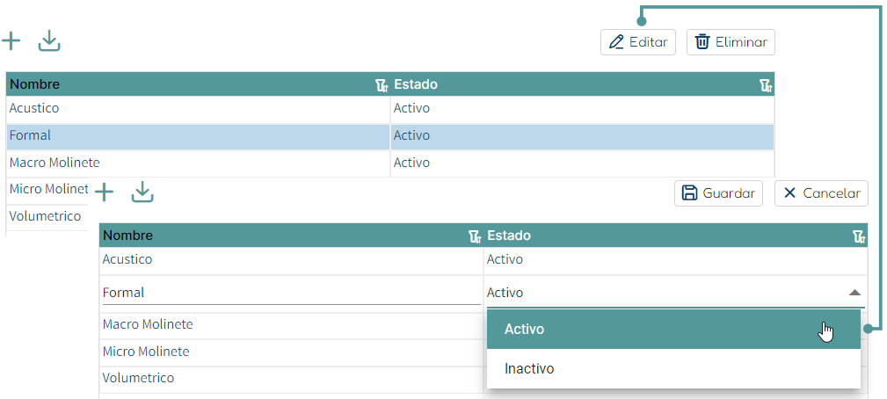
Task: Select Activo option in dropdown list
Action: [x=673, y=330]
